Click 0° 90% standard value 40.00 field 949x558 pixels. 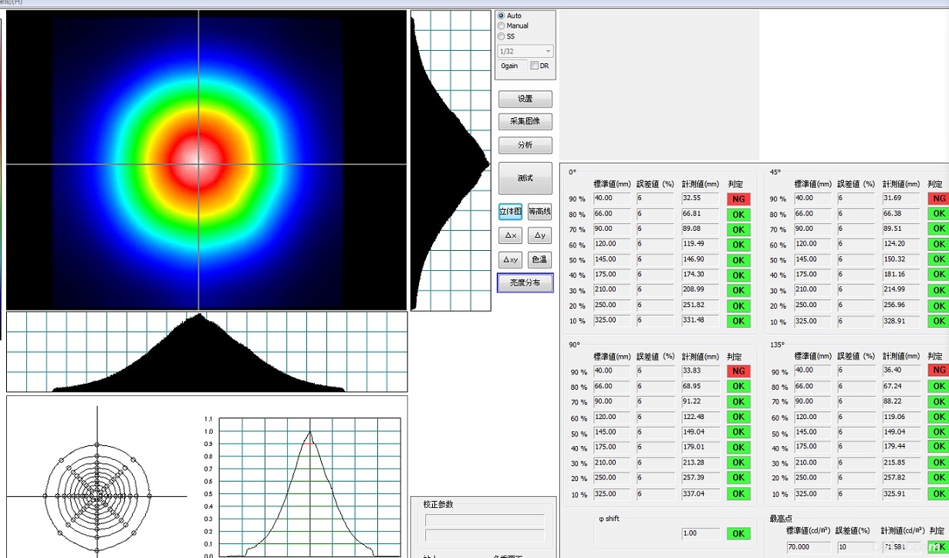613,198
